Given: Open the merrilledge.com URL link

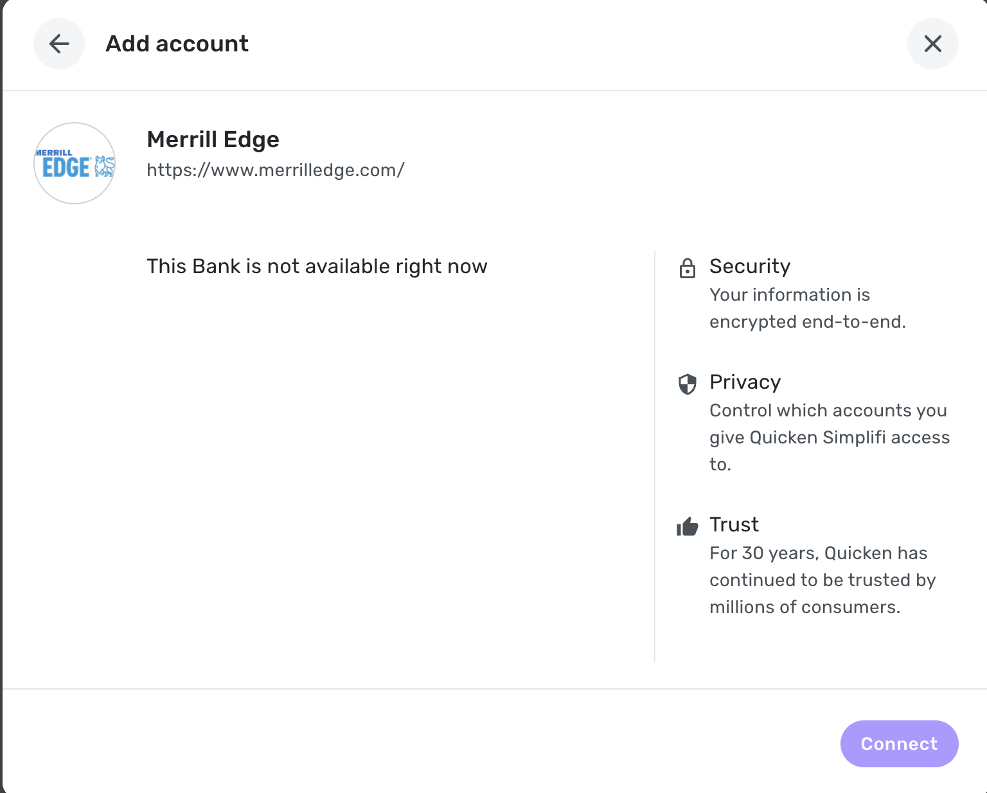Looking at the screenshot, I should pos(275,170).
